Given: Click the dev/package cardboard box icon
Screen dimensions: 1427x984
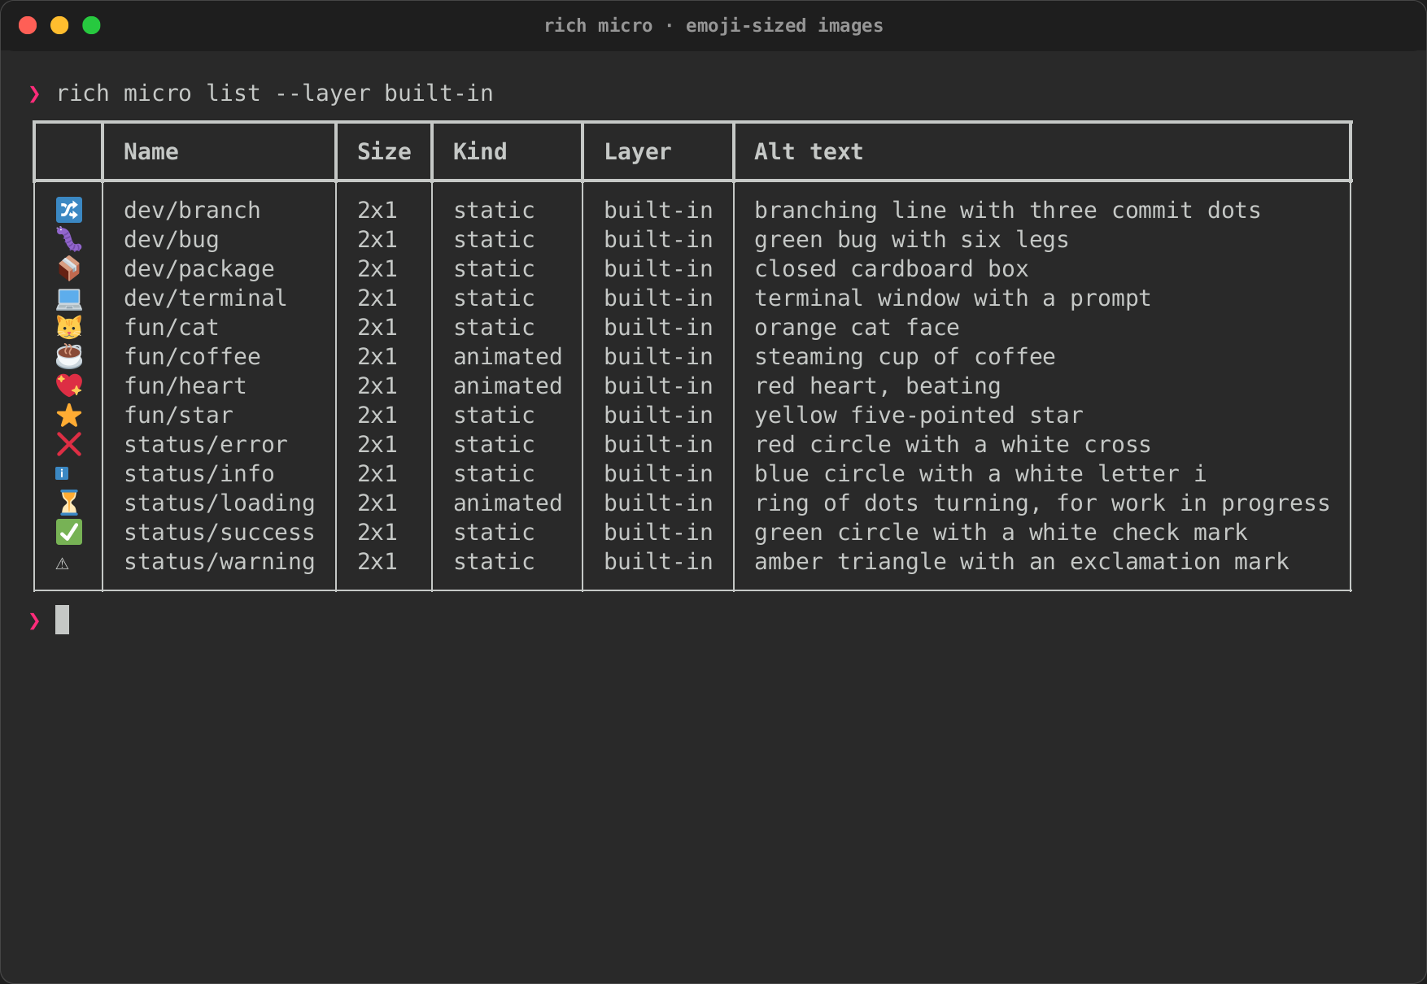Looking at the screenshot, I should (x=69, y=268).
